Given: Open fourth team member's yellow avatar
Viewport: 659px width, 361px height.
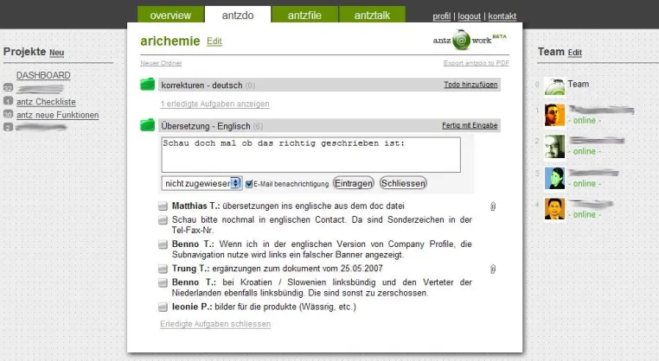Looking at the screenshot, I should coord(554,209).
